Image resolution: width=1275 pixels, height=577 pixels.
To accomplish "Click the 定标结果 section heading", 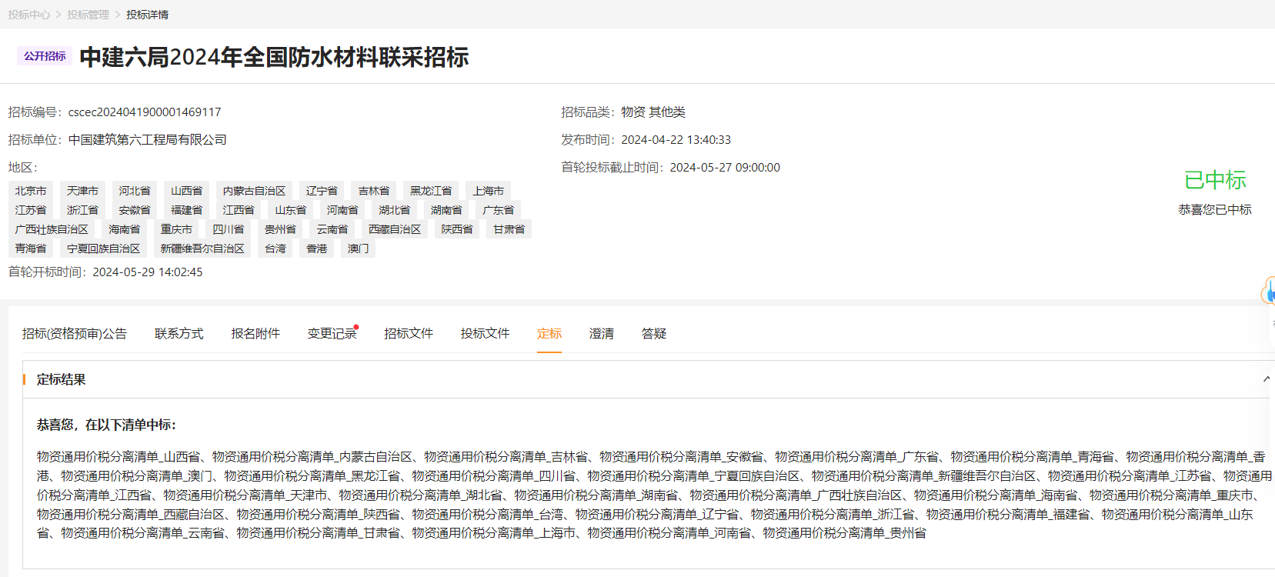I will click(61, 379).
